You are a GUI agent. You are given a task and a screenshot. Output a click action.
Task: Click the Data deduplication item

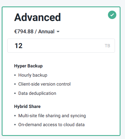(x=37, y=93)
